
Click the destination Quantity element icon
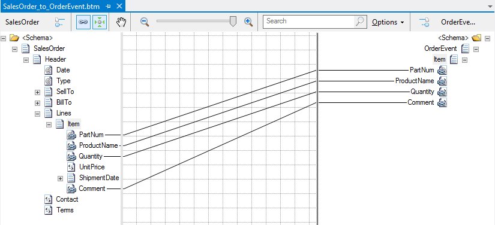click(x=442, y=92)
